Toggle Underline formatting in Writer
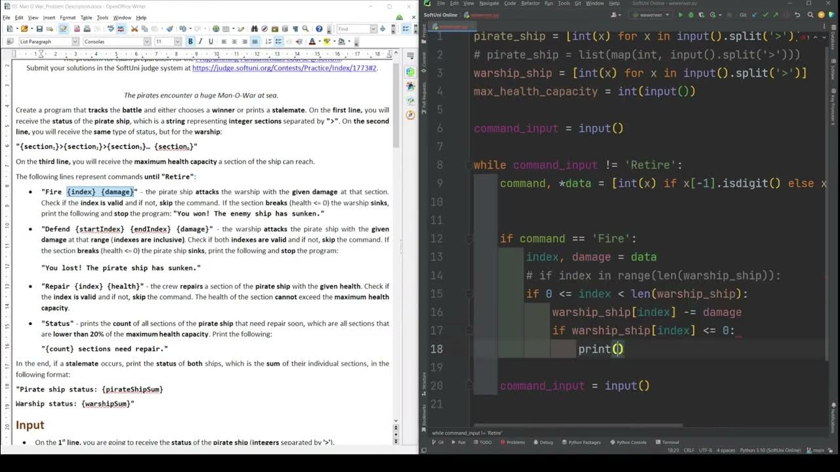The height and width of the screenshot is (472, 840). [211, 41]
